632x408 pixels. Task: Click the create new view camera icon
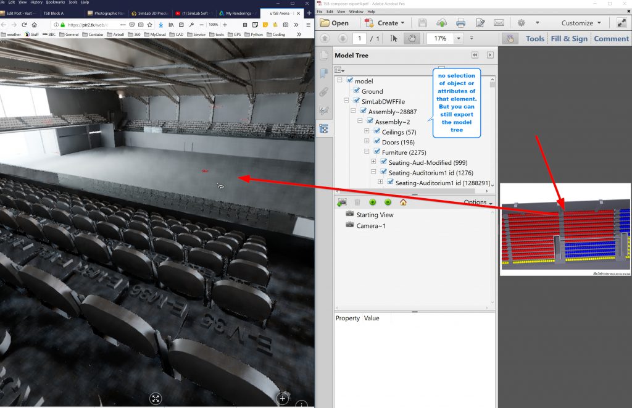click(342, 202)
